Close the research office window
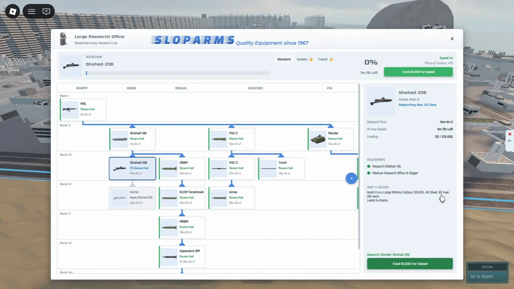The height and width of the screenshot is (289, 514). point(452,39)
